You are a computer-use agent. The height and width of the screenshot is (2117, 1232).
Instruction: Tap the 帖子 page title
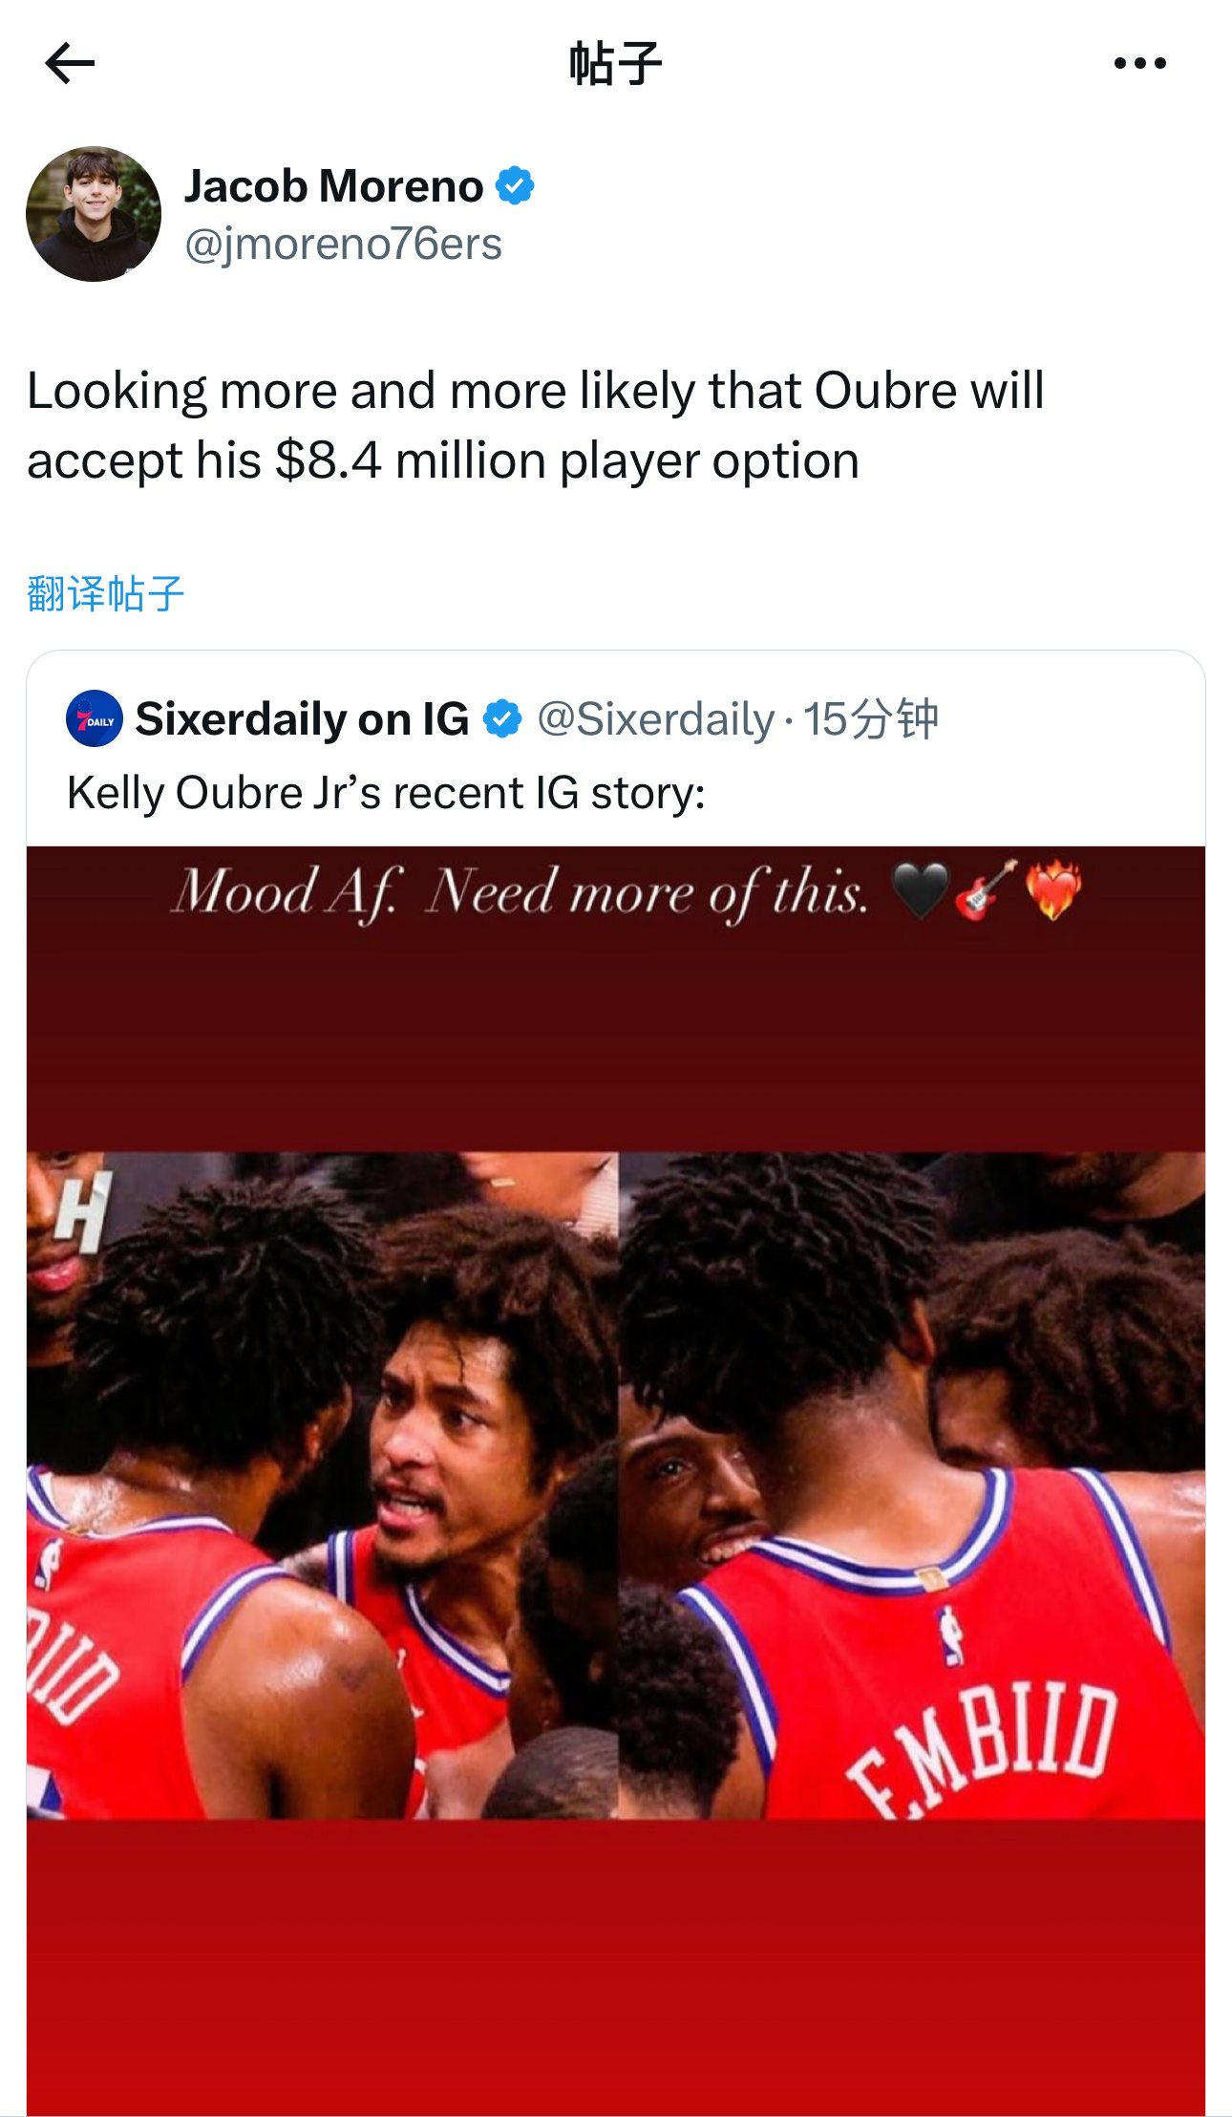point(615,63)
